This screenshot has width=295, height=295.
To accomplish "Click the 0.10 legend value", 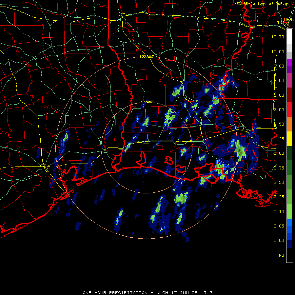I will click(279, 212).
